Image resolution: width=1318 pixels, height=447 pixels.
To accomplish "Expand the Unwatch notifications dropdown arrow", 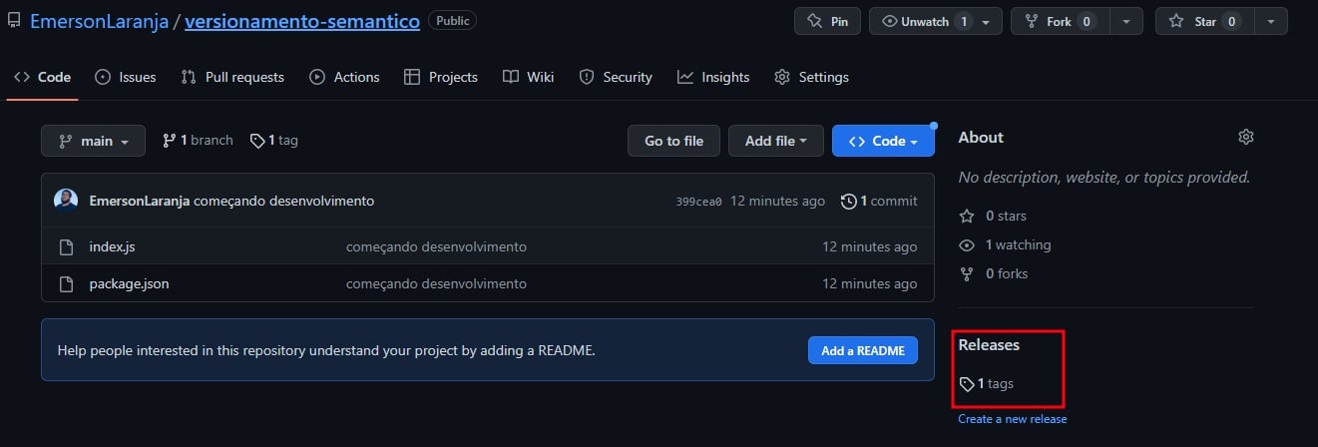I will (987, 21).
